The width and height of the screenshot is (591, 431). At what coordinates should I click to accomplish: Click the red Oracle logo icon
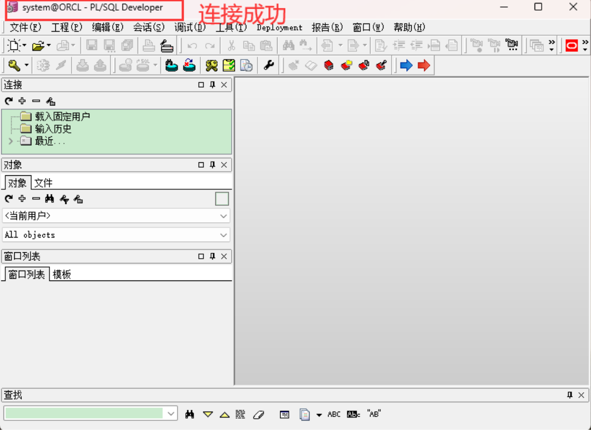point(571,45)
